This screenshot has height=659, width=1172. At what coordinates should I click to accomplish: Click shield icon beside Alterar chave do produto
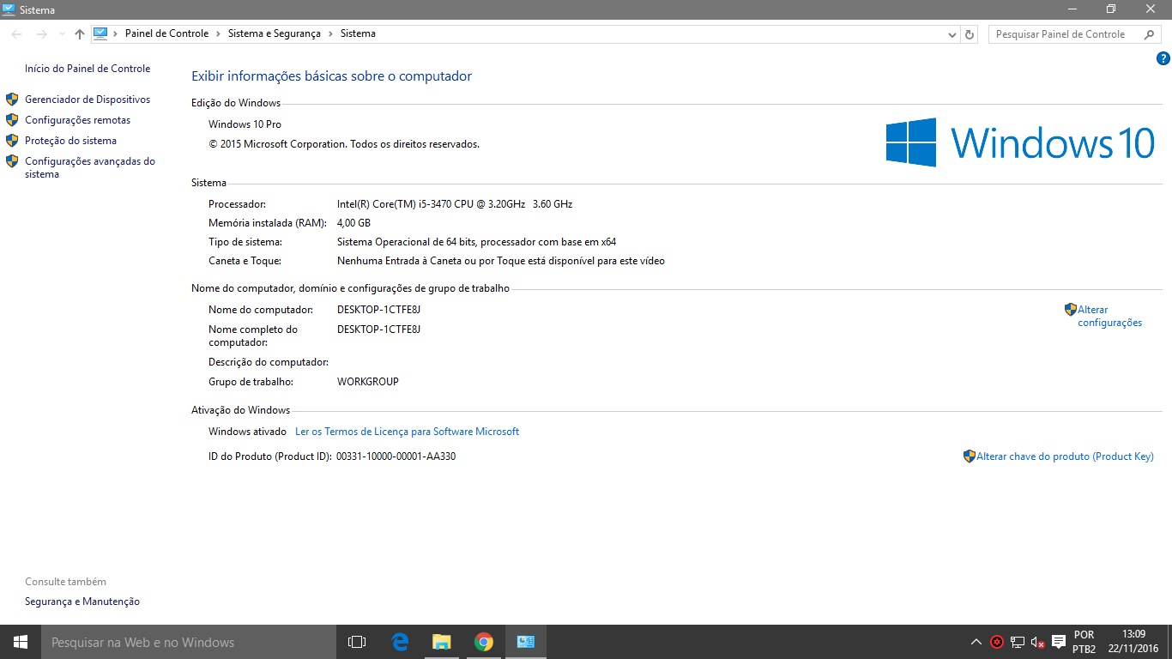[970, 456]
